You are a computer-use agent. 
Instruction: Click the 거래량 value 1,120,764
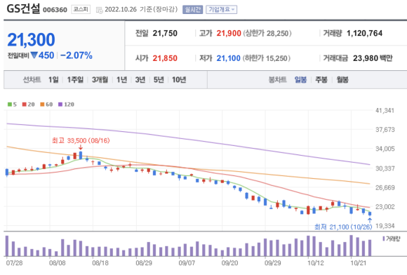tap(364, 33)
